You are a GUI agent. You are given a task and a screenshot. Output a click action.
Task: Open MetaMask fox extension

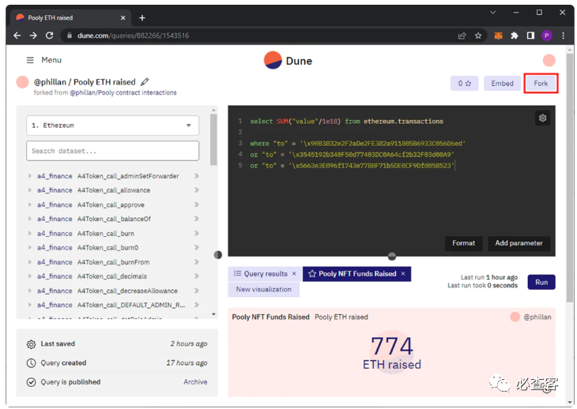point(498,36)
